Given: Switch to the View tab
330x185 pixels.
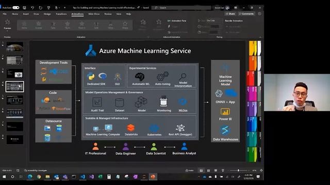Looking at the screenshot, I should pyautogui.click(x=119, y=14).
